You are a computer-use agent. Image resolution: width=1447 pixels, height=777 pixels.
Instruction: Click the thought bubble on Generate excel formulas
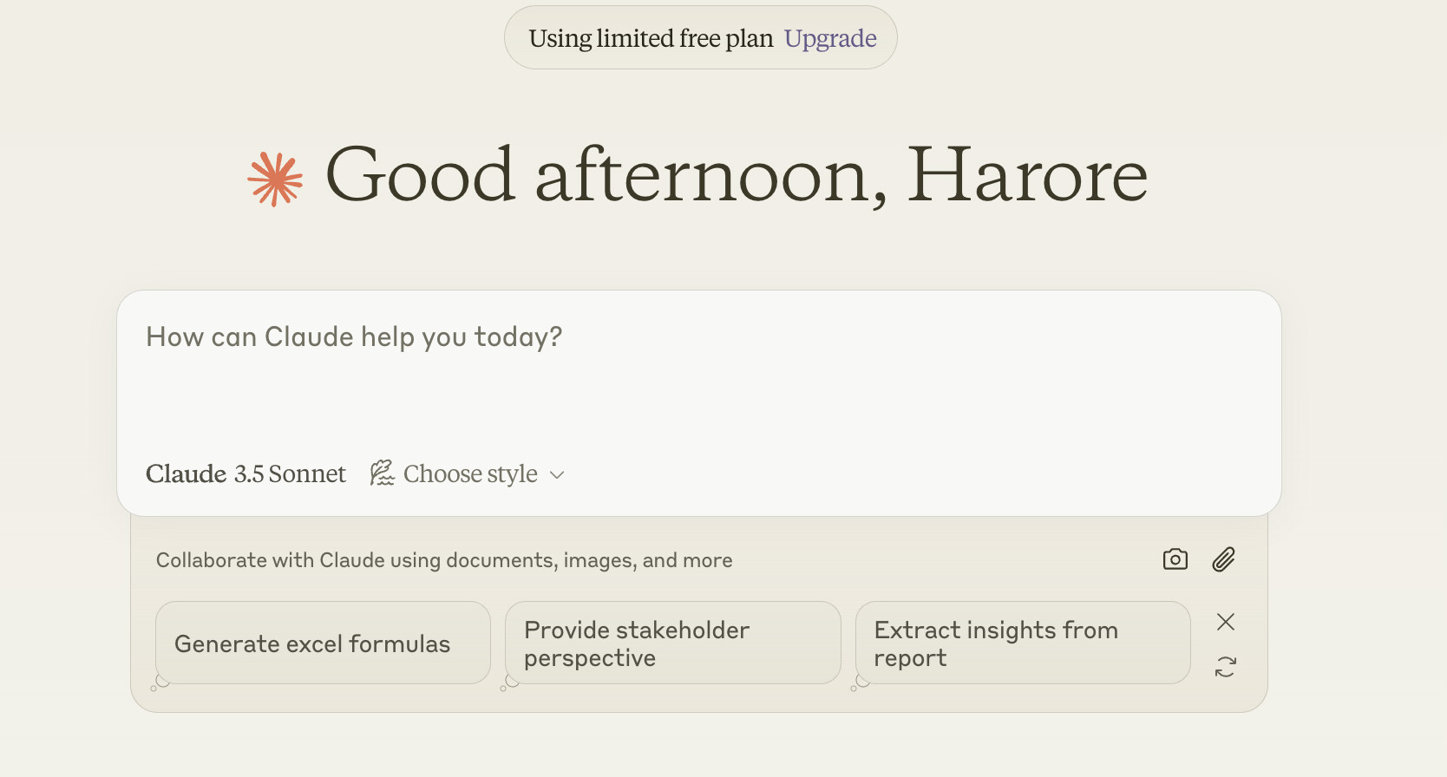coord(160,683)
